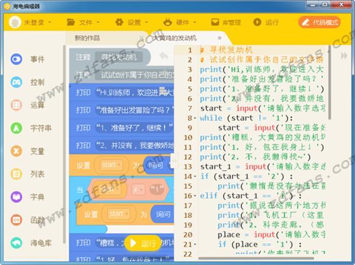Image resolution: width=355 pixels, height=265 pixels.
Task: Select the 打印 "准备好出发冒险了吗？" block
Action: coord(121,110)
